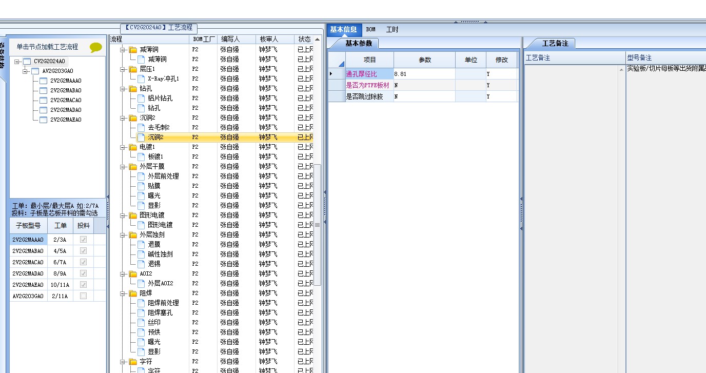The image size is (706, 373).
Task: Click the 2V2G2MAAA0 tree node icon
Action: pyautogui.click(x=44, y=81)
